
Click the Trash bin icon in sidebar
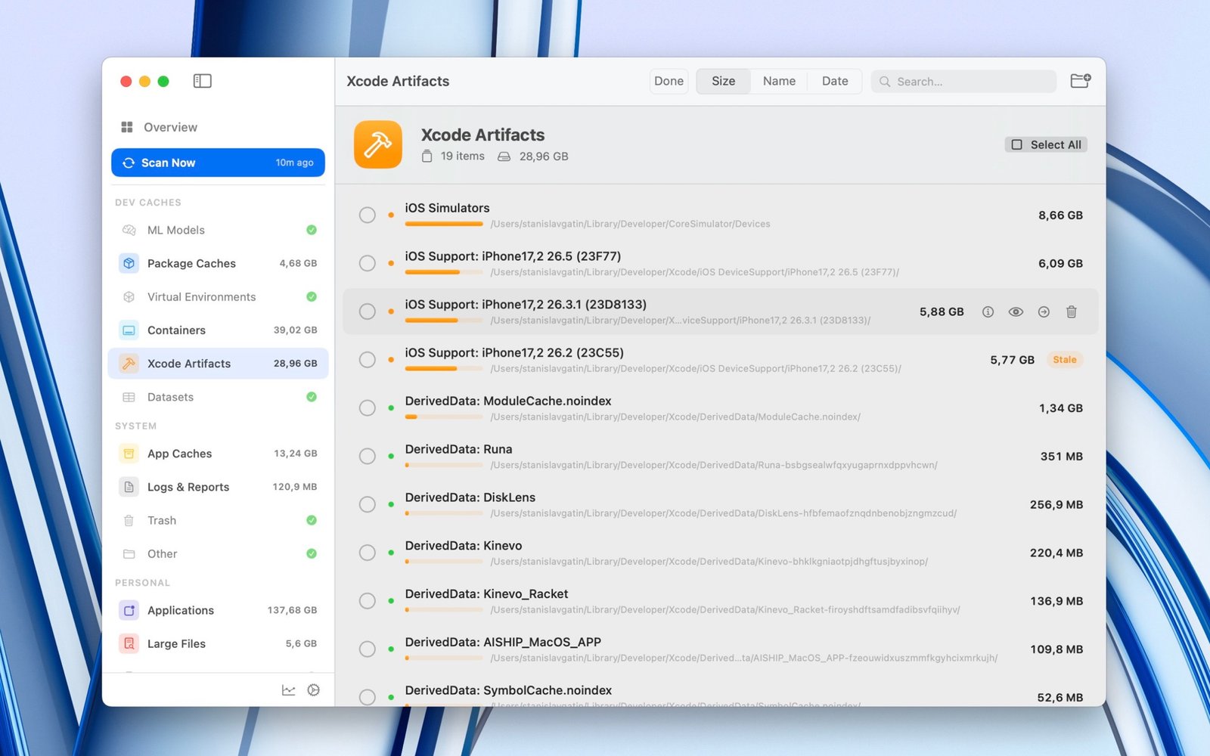(x=129, y=520)
